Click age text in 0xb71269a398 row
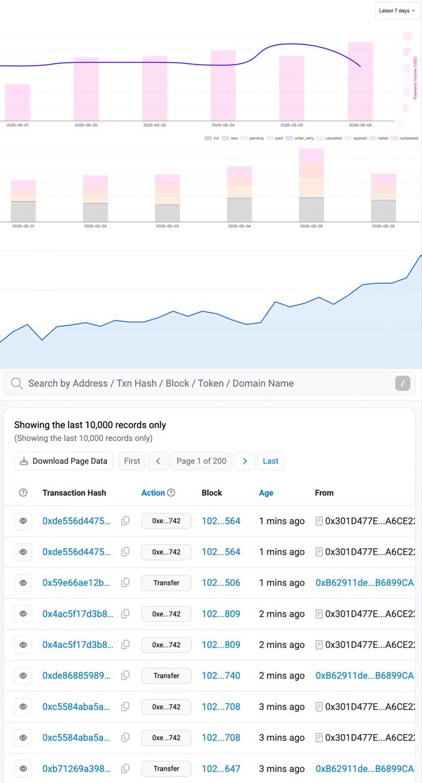 (282, 769)
